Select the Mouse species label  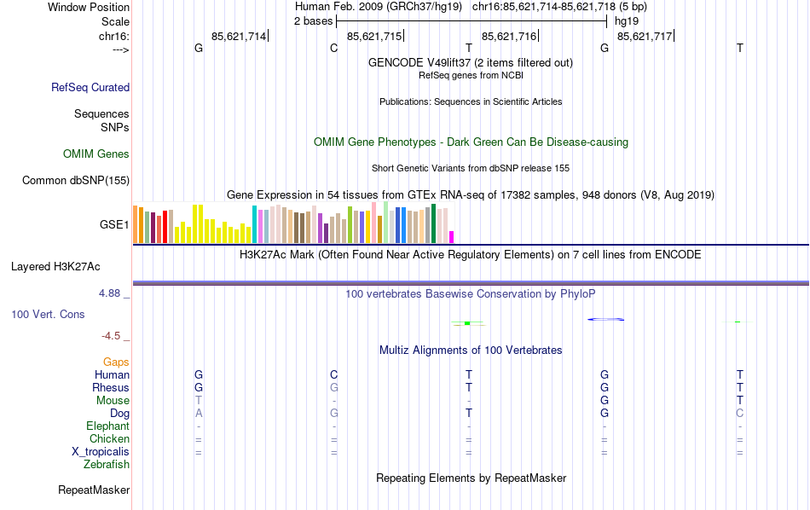click(x=113, y=401)
